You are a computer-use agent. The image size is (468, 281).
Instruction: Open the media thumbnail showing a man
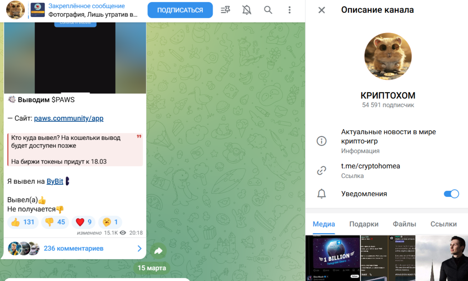click(x=442, y=258)
